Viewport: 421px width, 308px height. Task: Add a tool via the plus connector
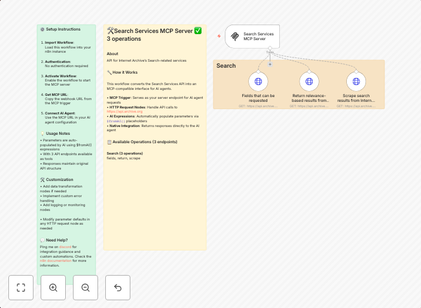(x=270, y=64)
